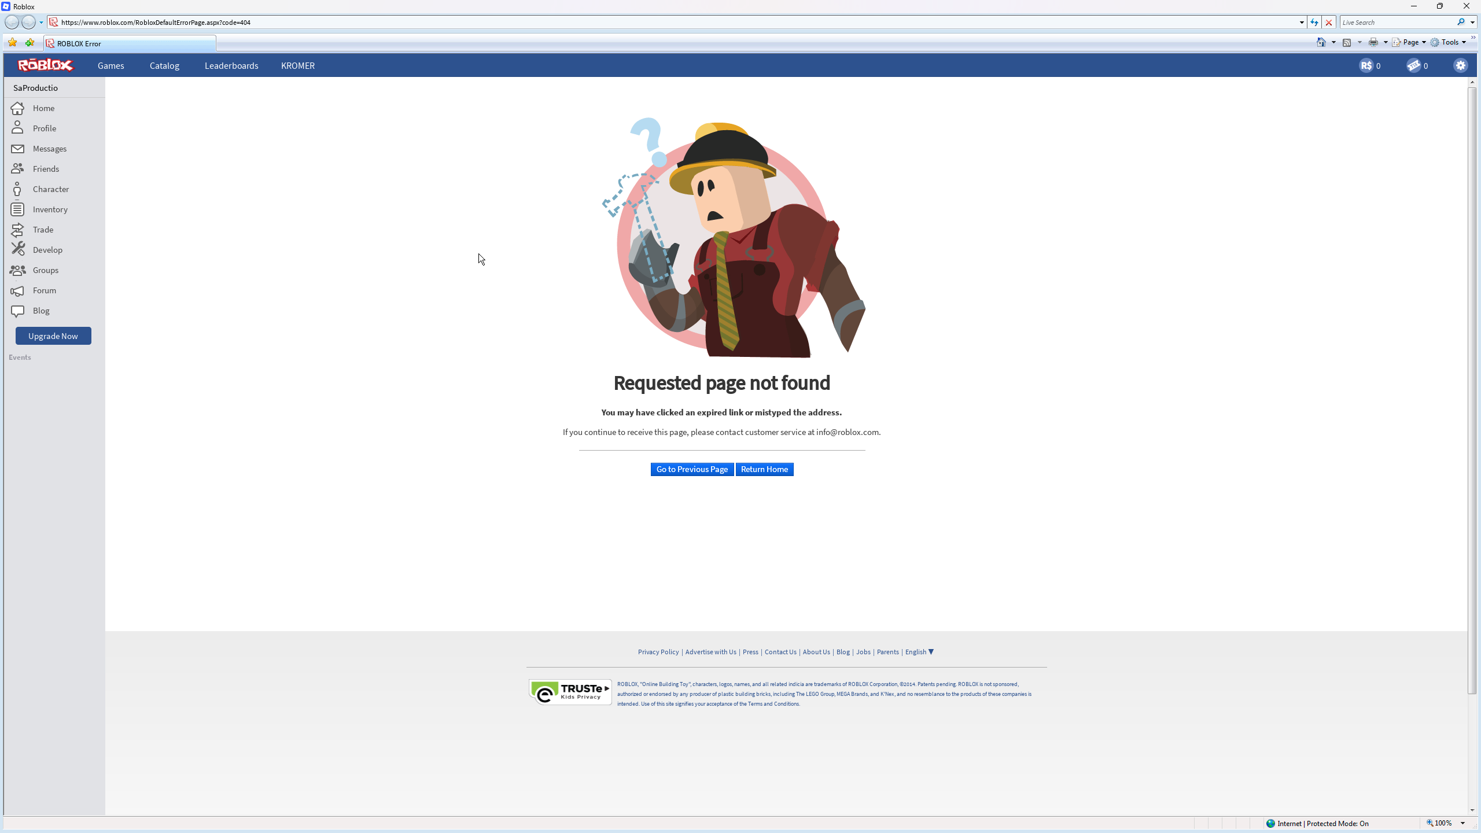
Task: Click the SaProductio username
Action: pyautogui.click(x=35, y=88)
